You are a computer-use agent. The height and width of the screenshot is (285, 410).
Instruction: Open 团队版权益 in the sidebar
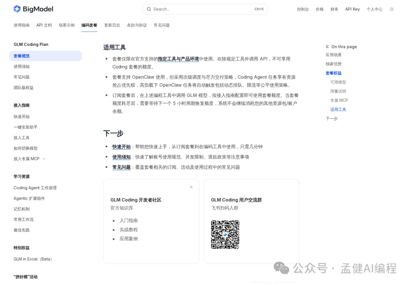click(24, 87)
